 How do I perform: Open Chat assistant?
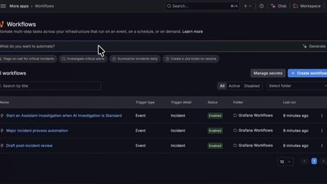278,6
